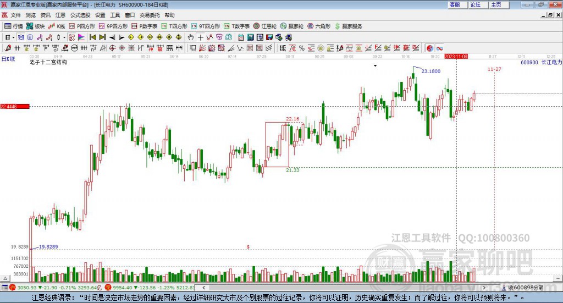
Task: Select the Gann fan rays tool
Action: coord(202,48)
